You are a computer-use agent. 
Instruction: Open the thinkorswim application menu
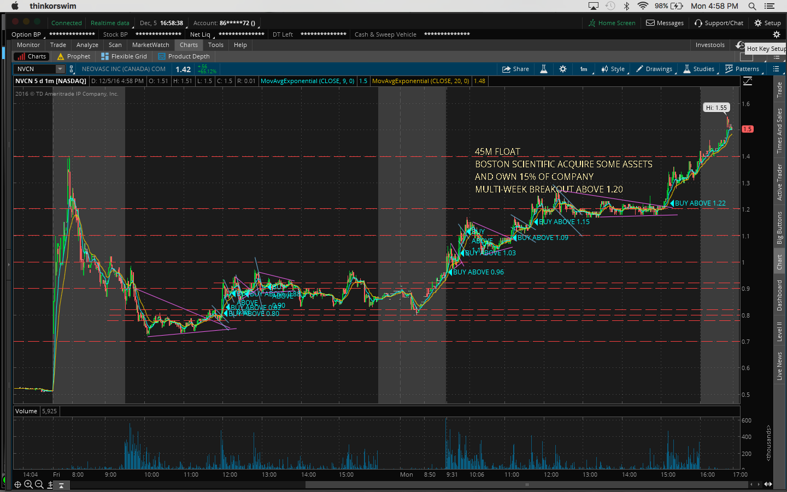53,6
